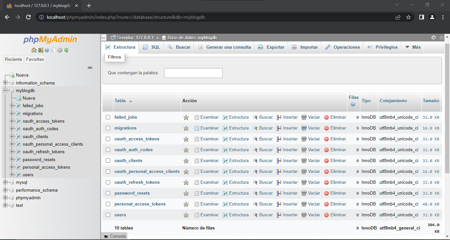Click the browser share page icon

tap(398, 17)
